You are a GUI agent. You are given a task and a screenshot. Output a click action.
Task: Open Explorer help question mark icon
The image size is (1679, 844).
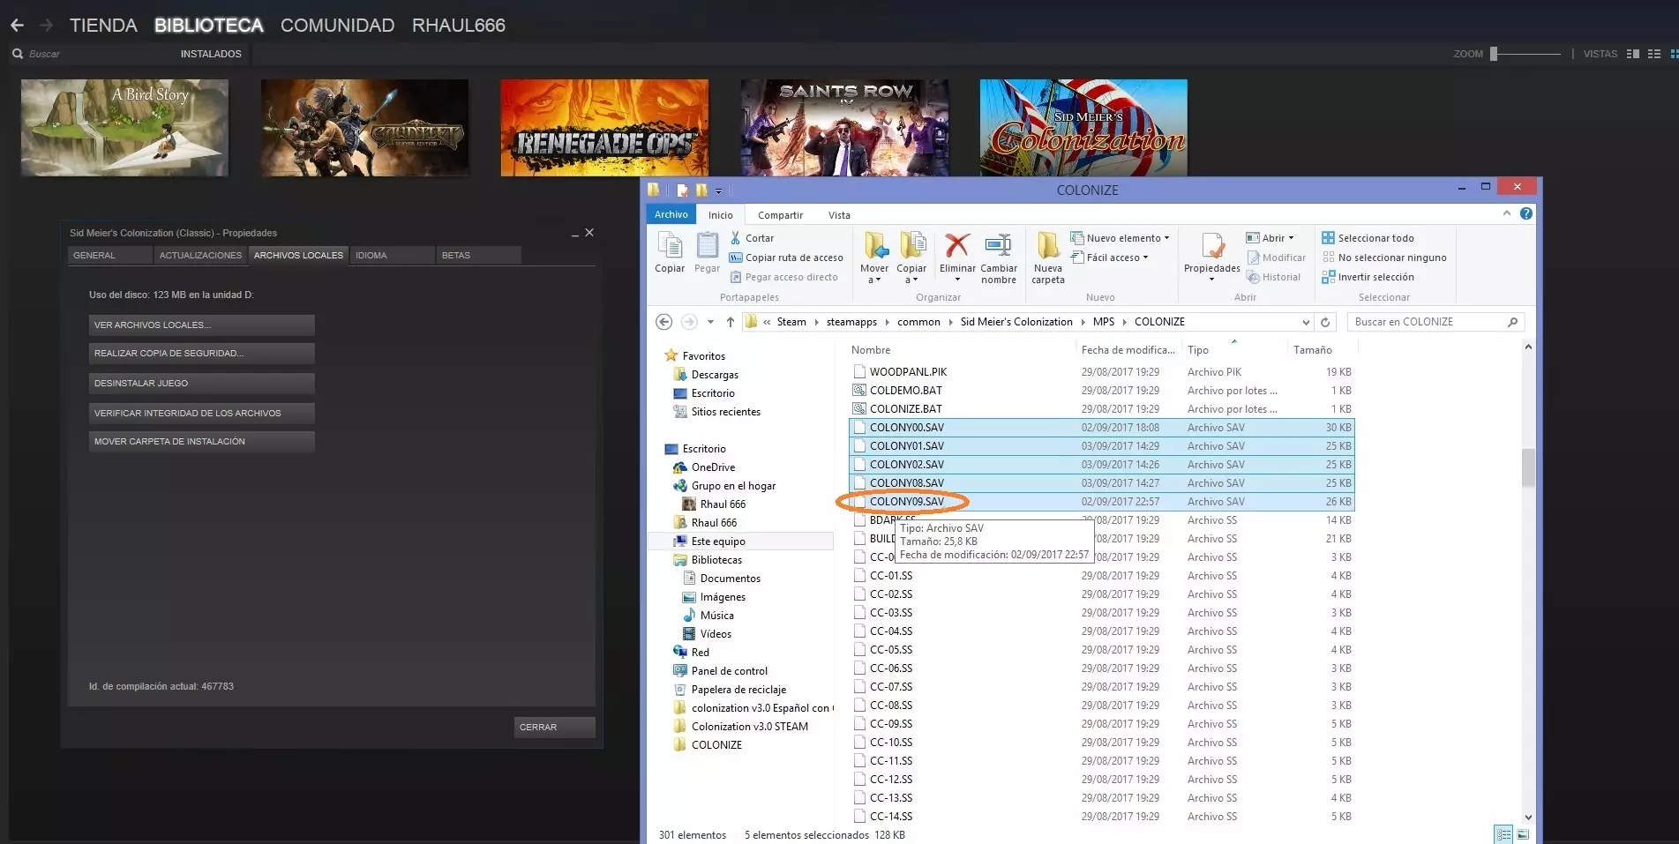click(1526, 213)
